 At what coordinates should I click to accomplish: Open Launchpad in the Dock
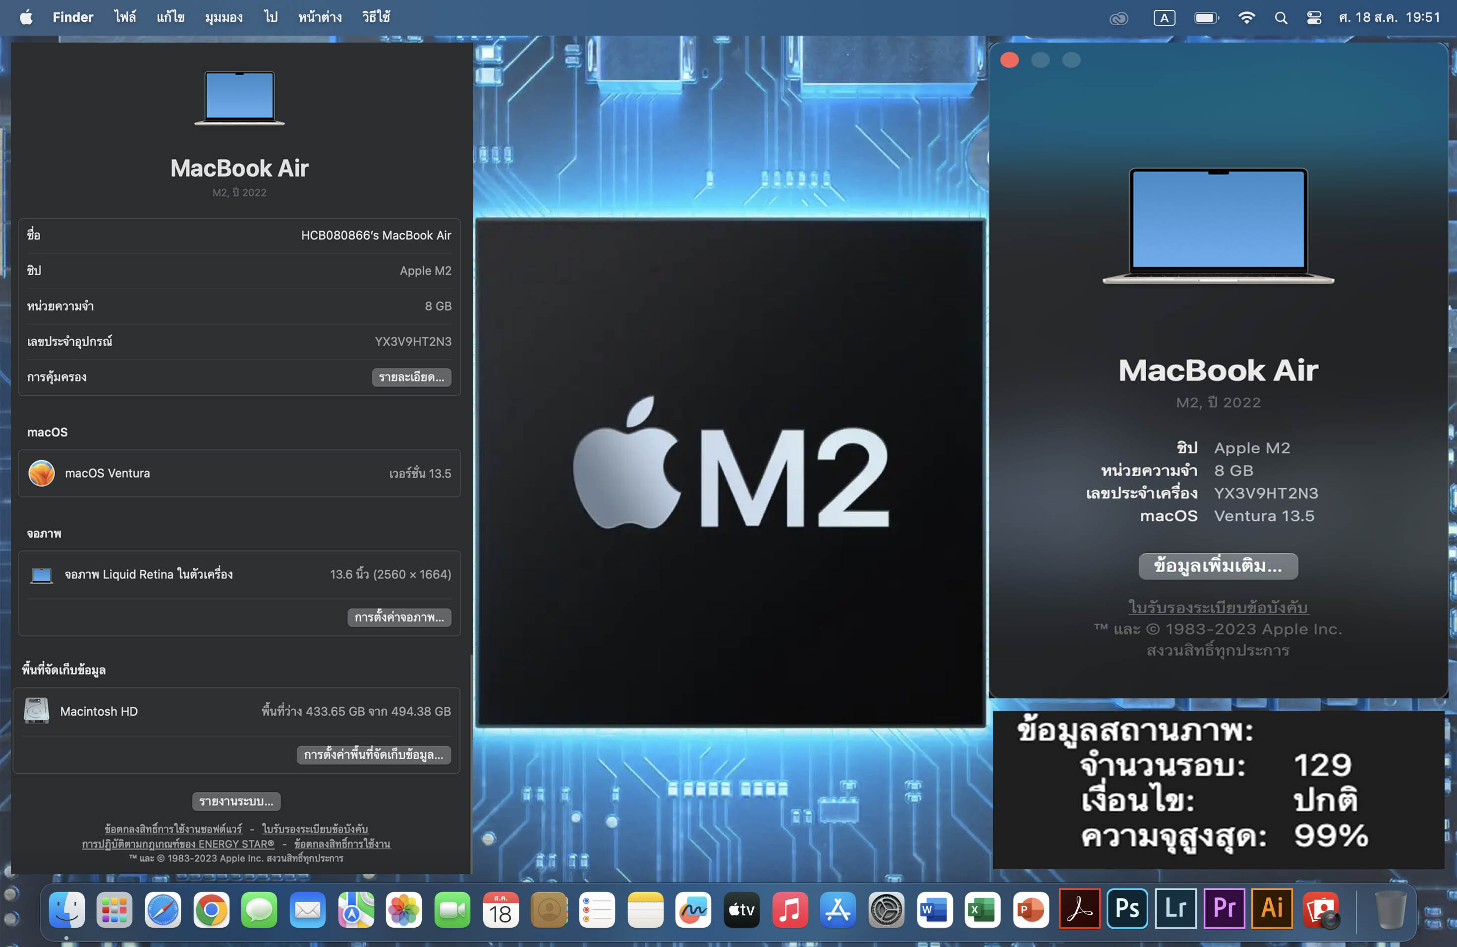(x=114, y=910)
